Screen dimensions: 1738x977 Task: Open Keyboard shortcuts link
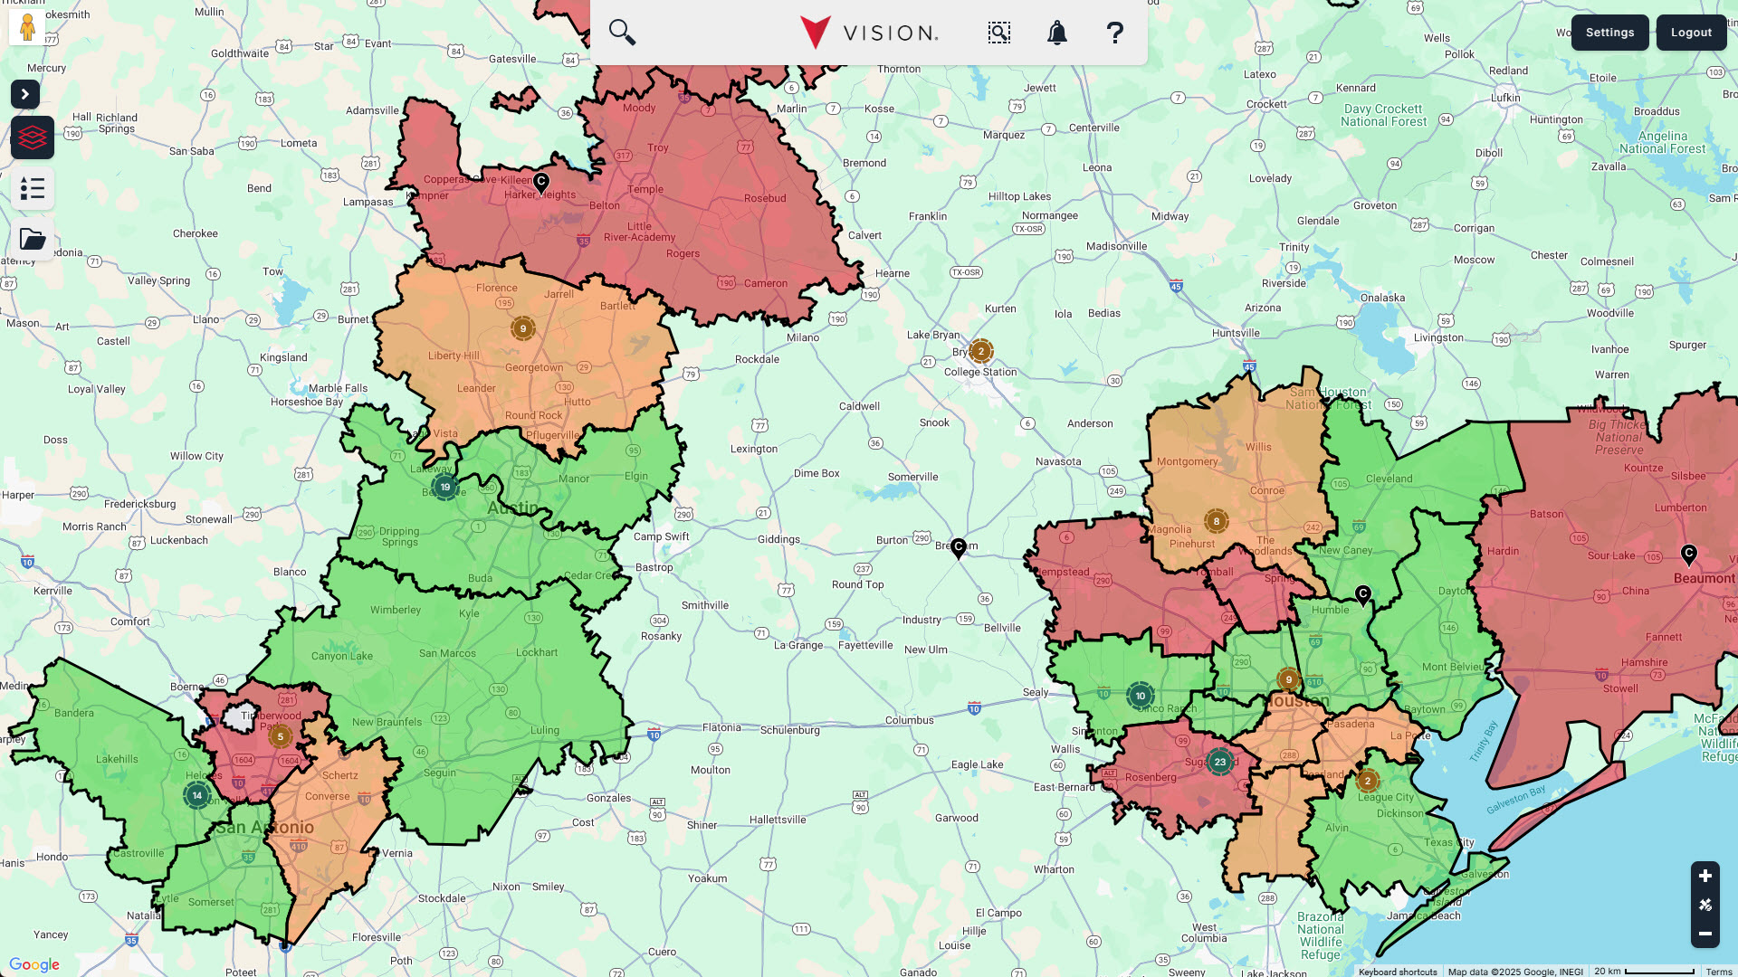tap(1398, 972)
